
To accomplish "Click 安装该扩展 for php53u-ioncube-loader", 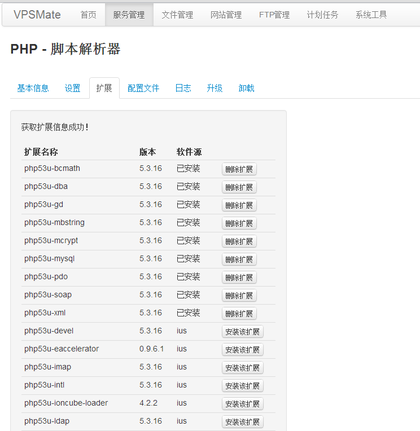I will (x=242, y=404).
